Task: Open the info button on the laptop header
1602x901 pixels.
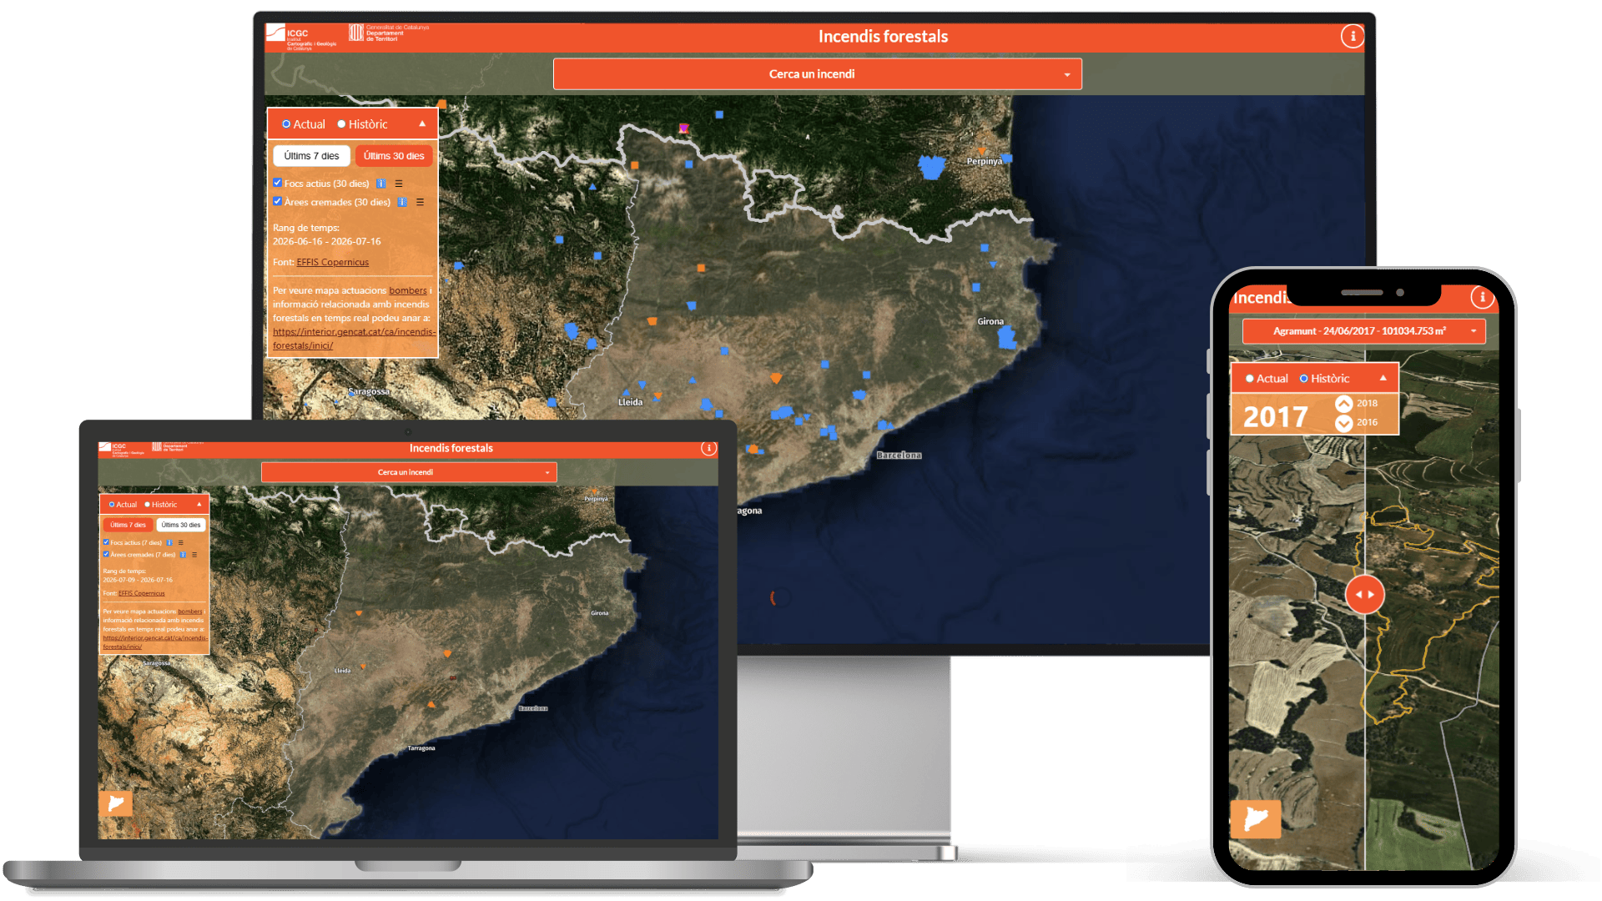Action: tap(708, 448)
